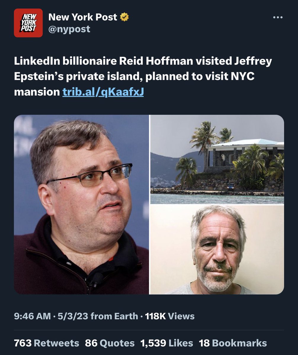Open the left photo of man in glasses
Viewport: 298px width, 355px height.
click(x=81, y=204)
